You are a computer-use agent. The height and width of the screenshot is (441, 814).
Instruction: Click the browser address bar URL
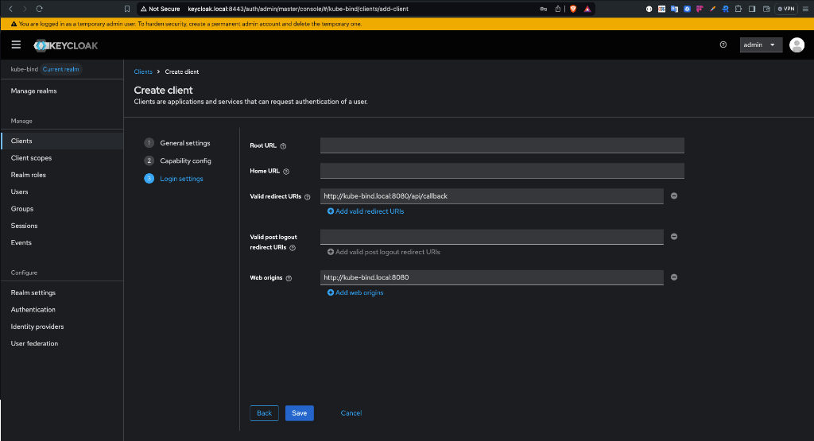(298, 9)
